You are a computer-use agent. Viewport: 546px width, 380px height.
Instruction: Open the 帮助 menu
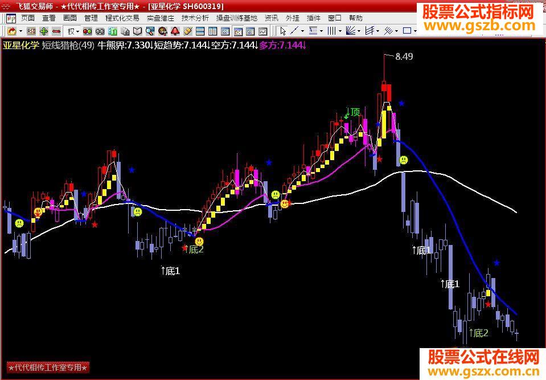click(355, 18)
